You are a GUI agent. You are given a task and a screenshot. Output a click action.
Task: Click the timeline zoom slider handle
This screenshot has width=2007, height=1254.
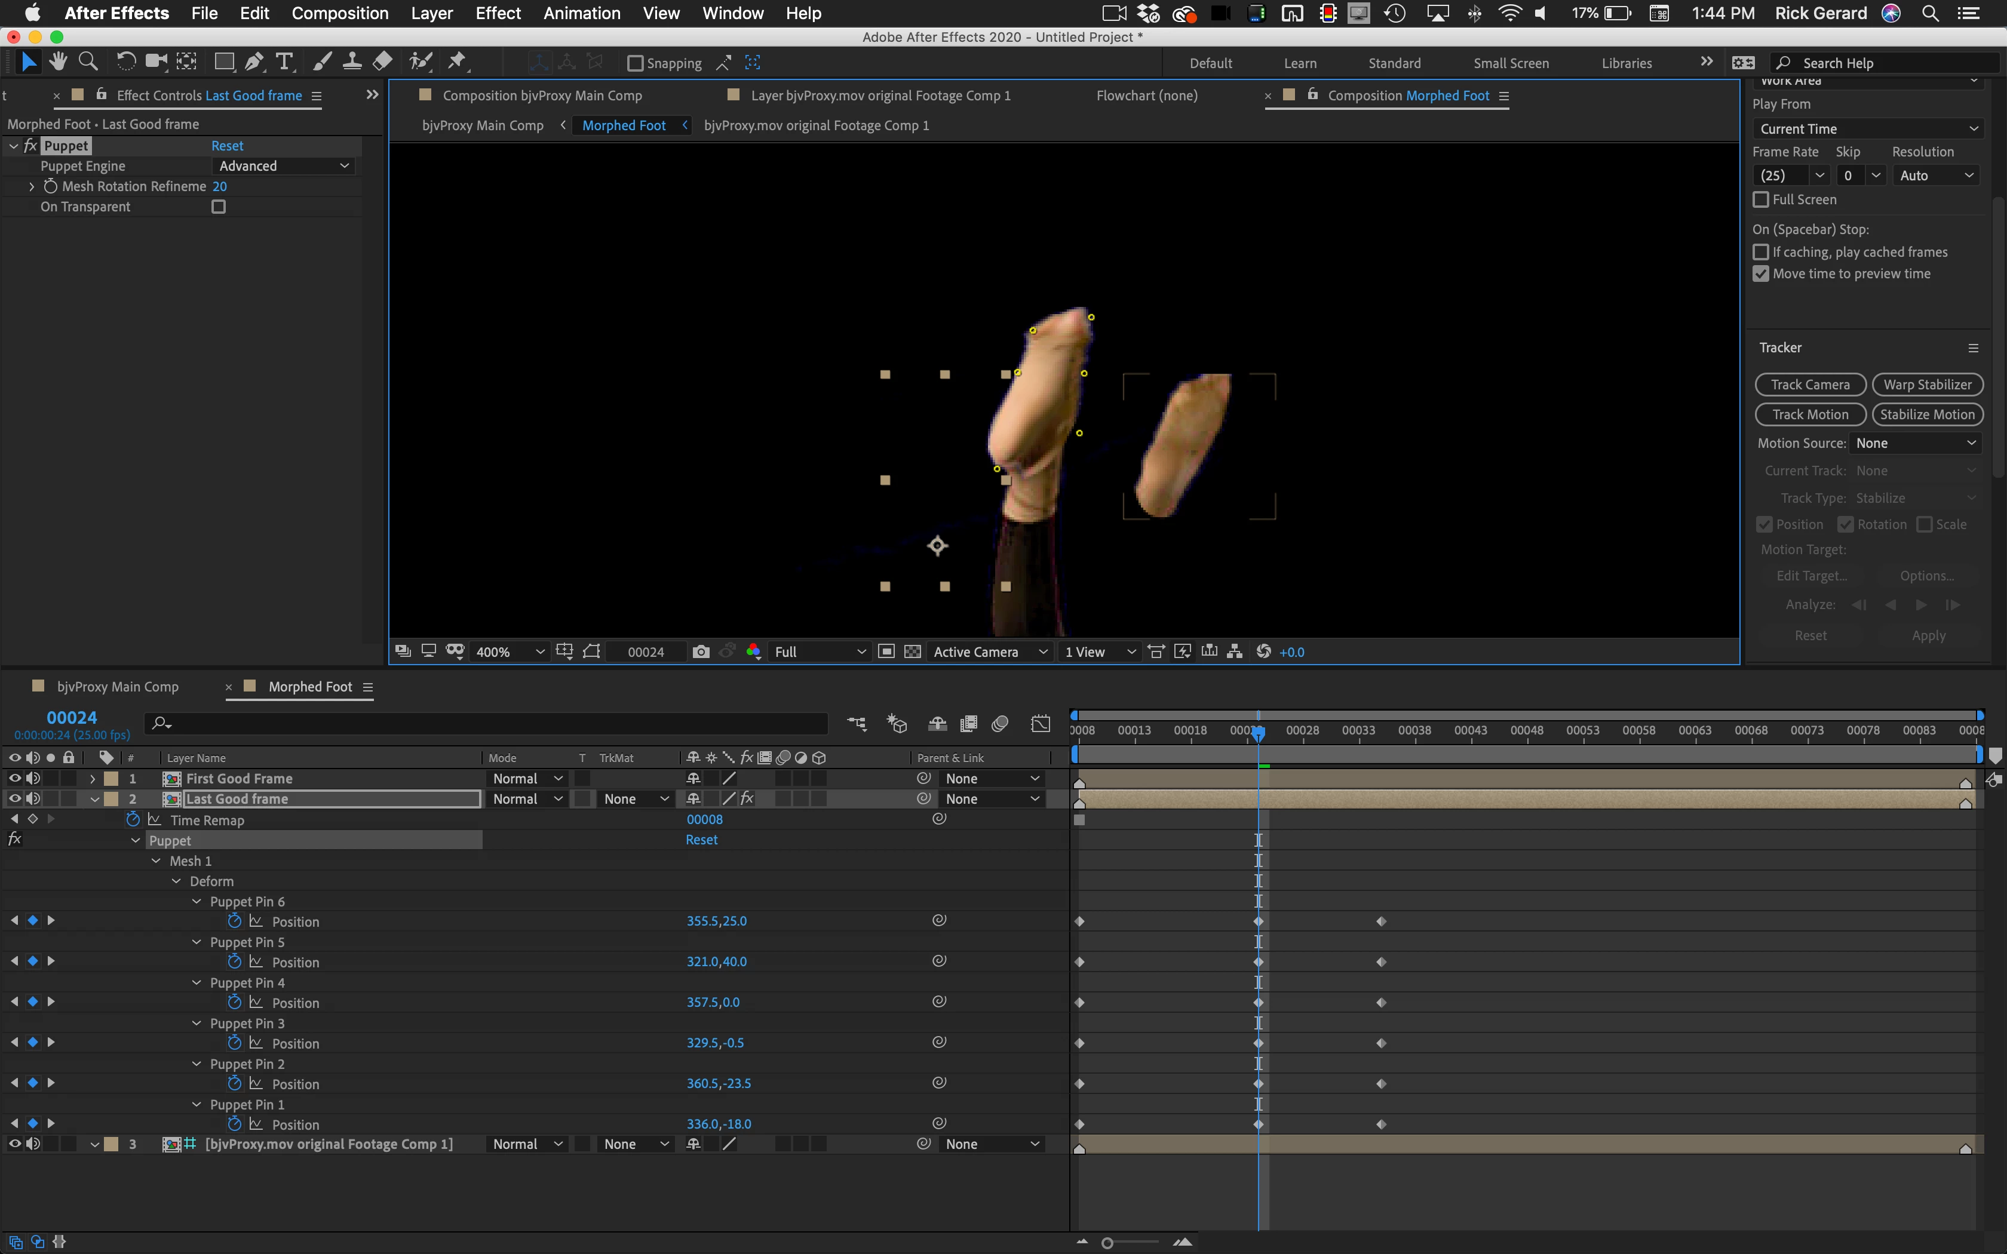point(1107,1243)
